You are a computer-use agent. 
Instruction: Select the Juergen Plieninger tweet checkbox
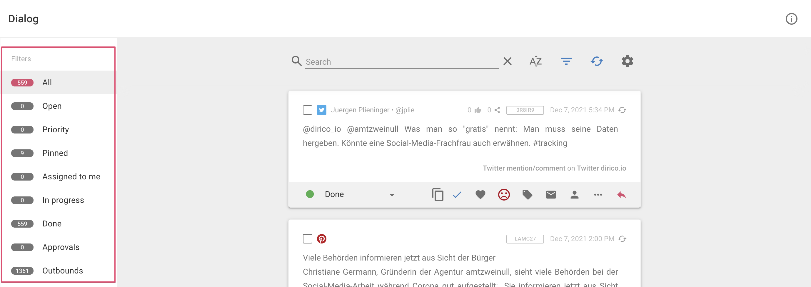click(x=307, y=110)
